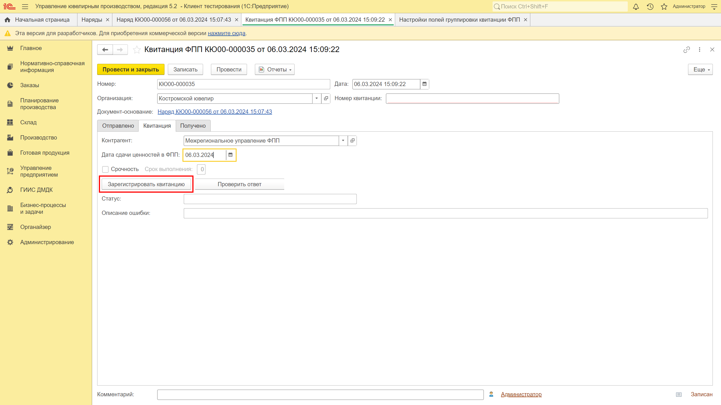Copy link to document icon

click(687, 50)
